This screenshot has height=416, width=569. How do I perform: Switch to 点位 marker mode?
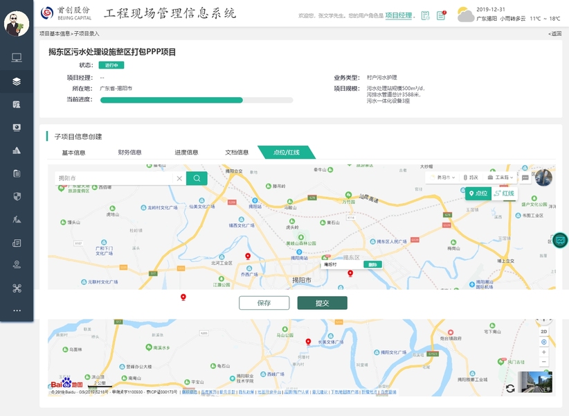pos(478,193)
